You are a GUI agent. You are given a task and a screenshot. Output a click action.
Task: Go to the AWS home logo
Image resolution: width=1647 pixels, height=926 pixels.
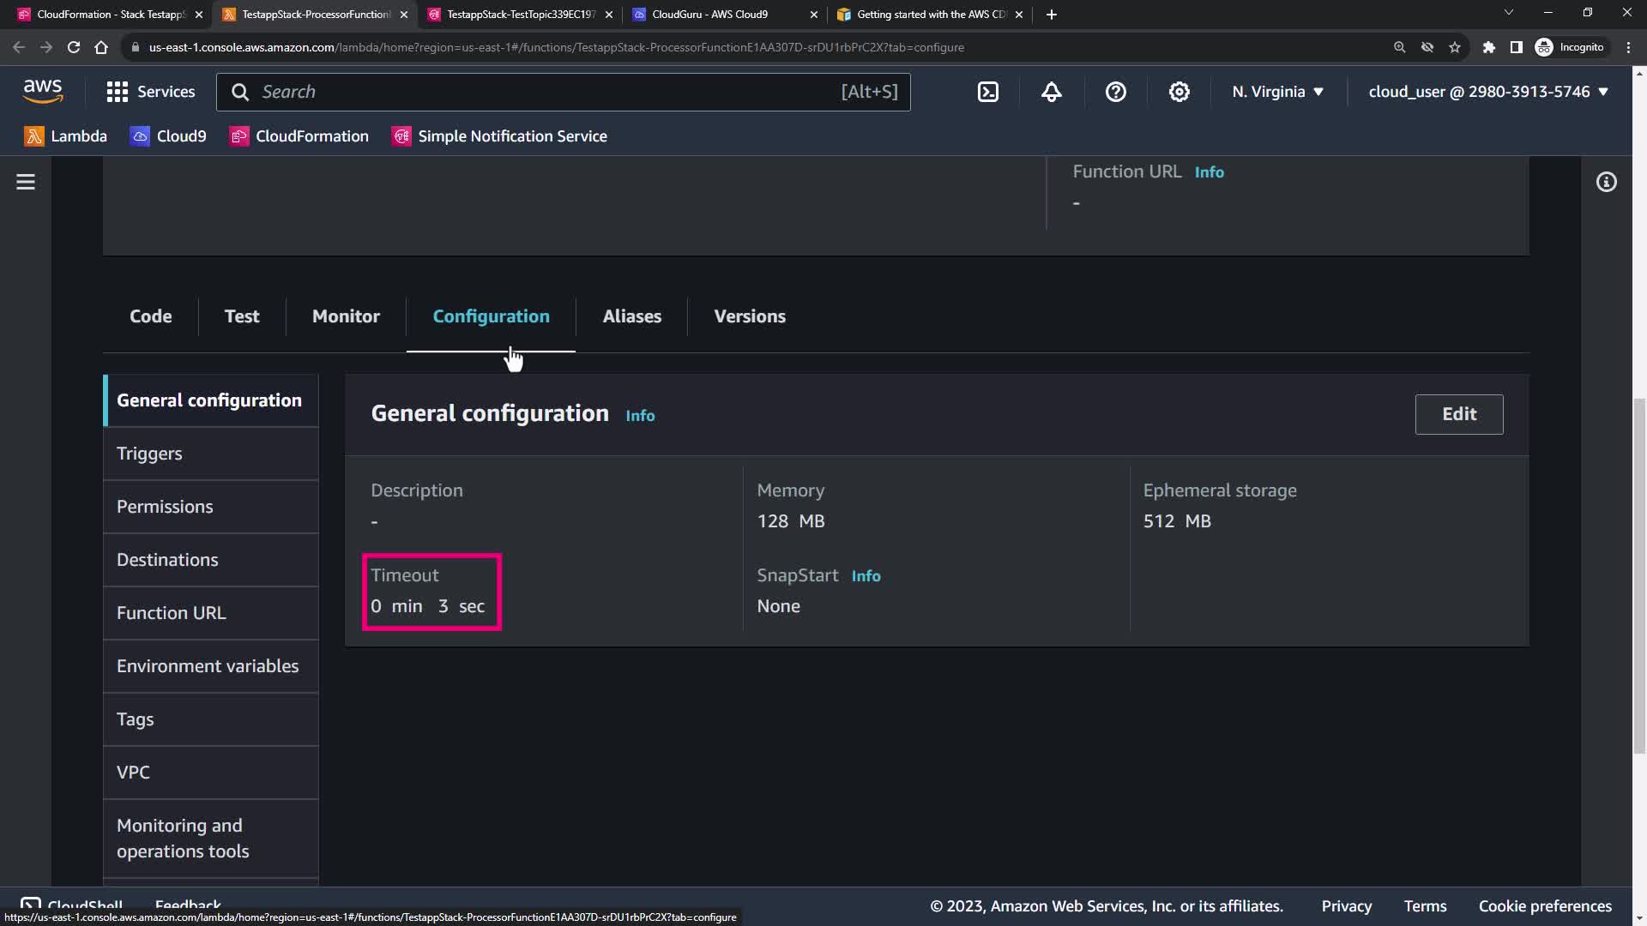[x=42, y=91]
